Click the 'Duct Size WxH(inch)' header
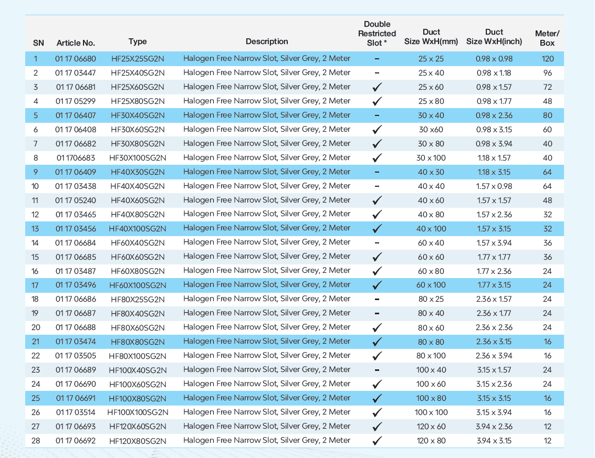 pos(494,37)
